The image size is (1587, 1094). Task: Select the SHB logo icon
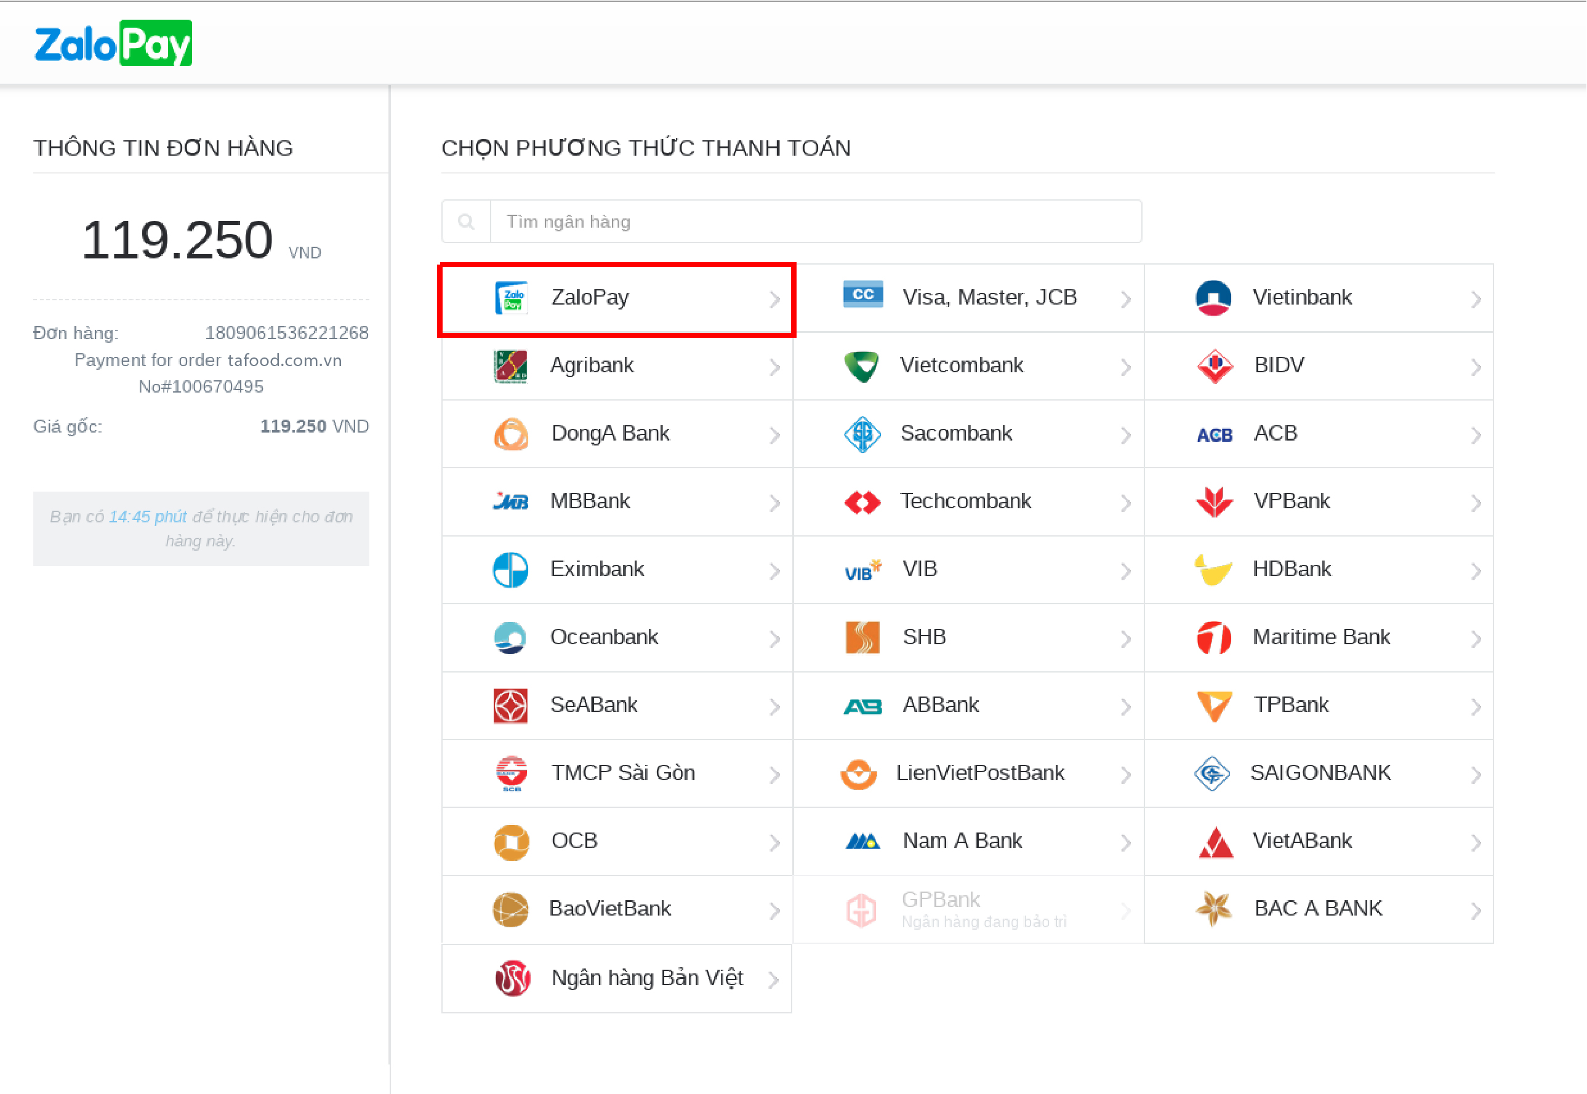click(863, 637)
